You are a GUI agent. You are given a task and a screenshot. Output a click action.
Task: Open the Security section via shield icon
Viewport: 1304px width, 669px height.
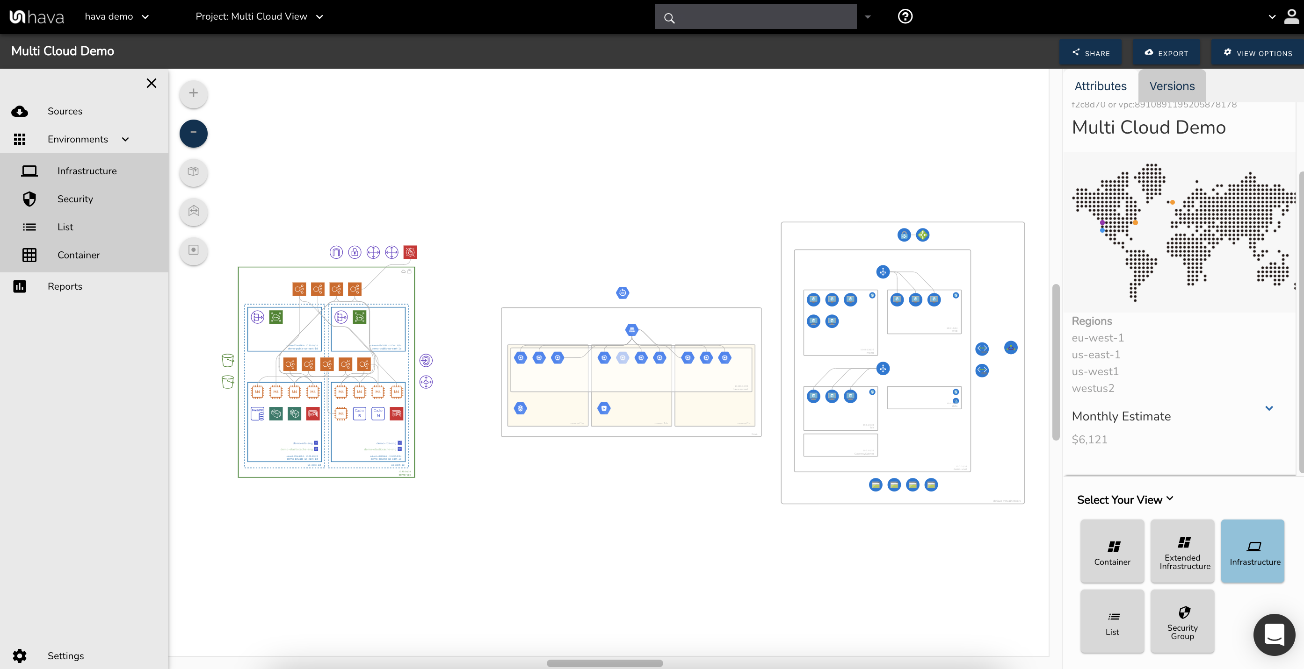point(29,199)
